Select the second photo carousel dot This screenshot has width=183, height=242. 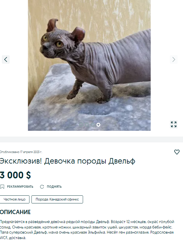87,124
